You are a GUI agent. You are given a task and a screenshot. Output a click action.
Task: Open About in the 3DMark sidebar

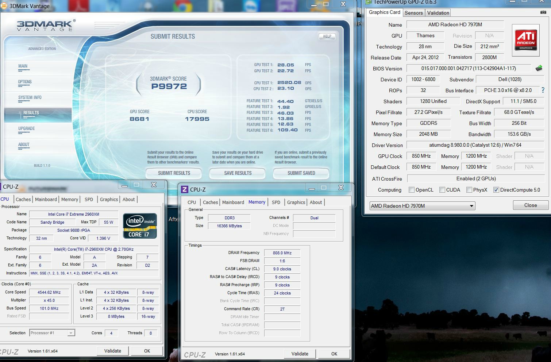[24, 145]
